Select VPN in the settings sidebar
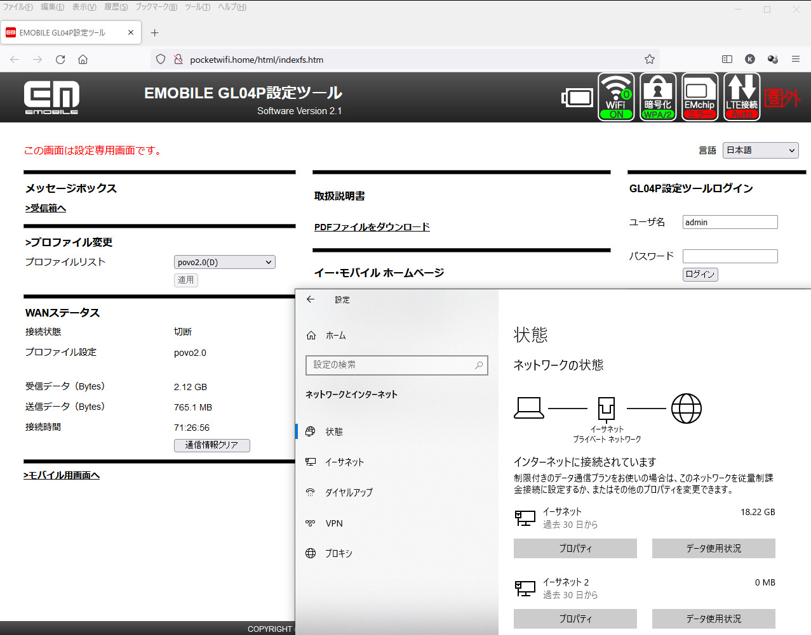This screenshot has height=635, width=811. pos(334,523)
